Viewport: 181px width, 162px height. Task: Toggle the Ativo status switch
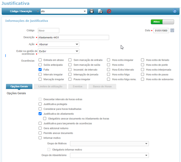[x=162, y=22]
